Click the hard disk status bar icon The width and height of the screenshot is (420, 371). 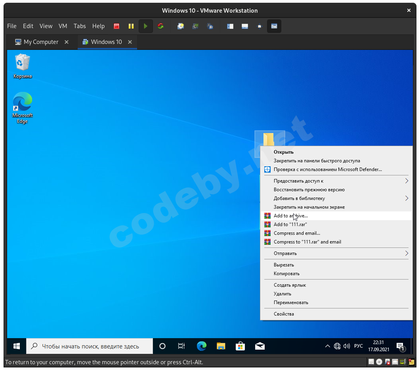[371, 362]
